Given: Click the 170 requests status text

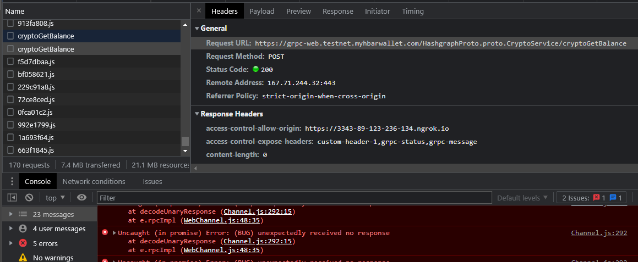Looking at the screenshot, I should [29, 165].
